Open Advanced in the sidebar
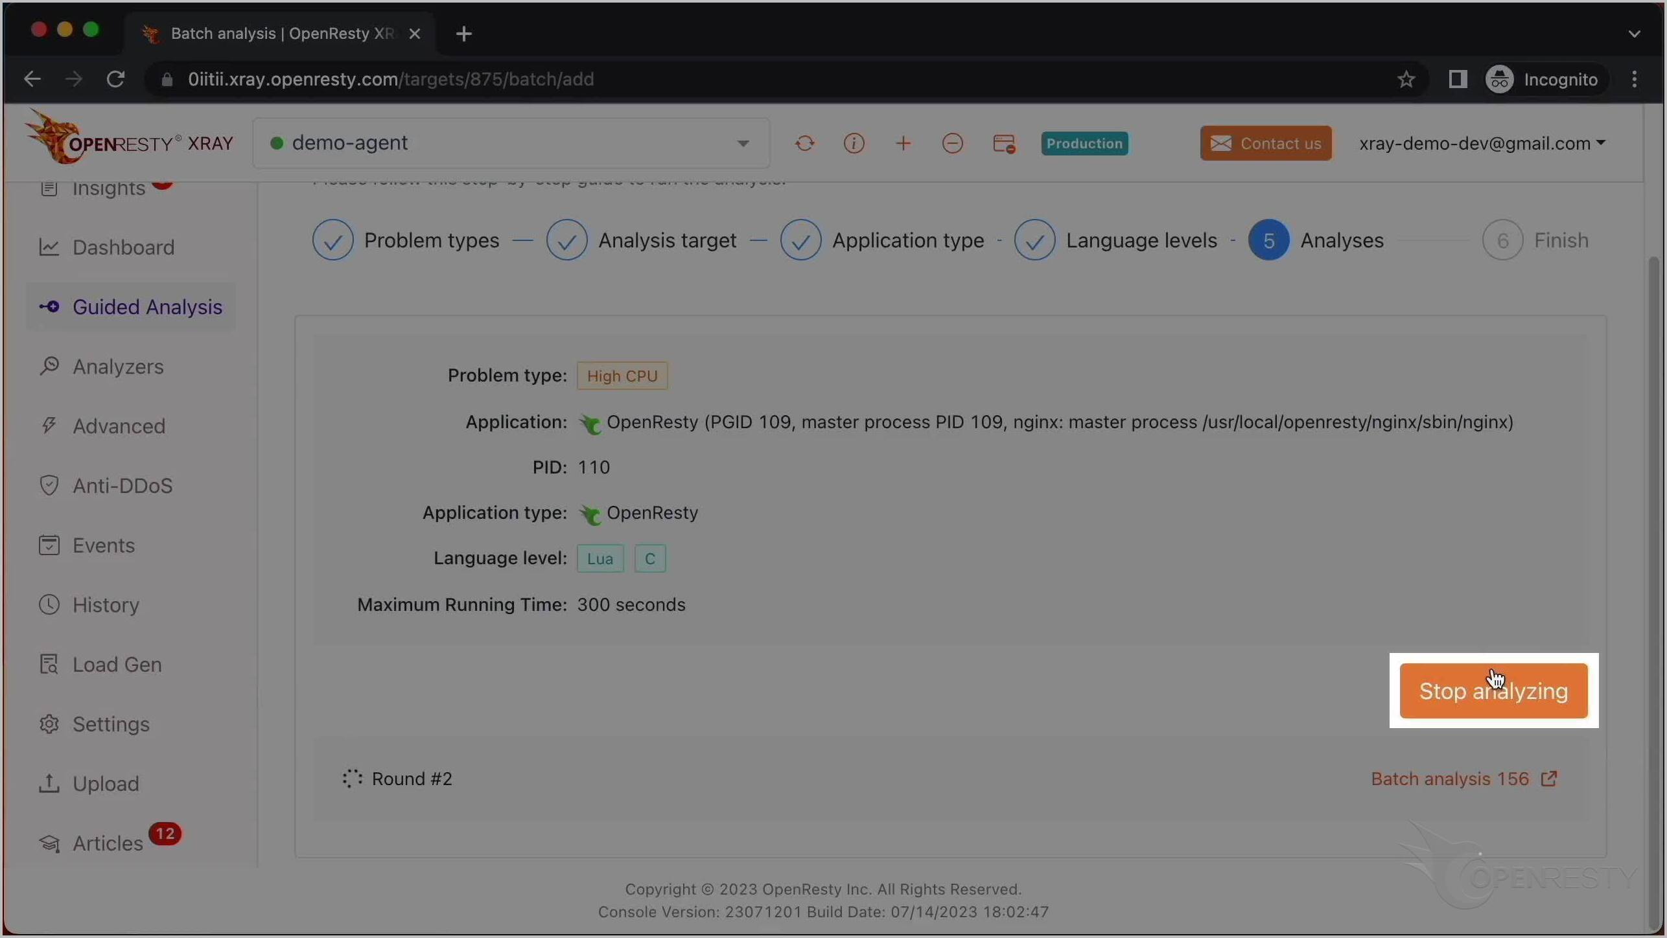 click(x=119, y=426)
